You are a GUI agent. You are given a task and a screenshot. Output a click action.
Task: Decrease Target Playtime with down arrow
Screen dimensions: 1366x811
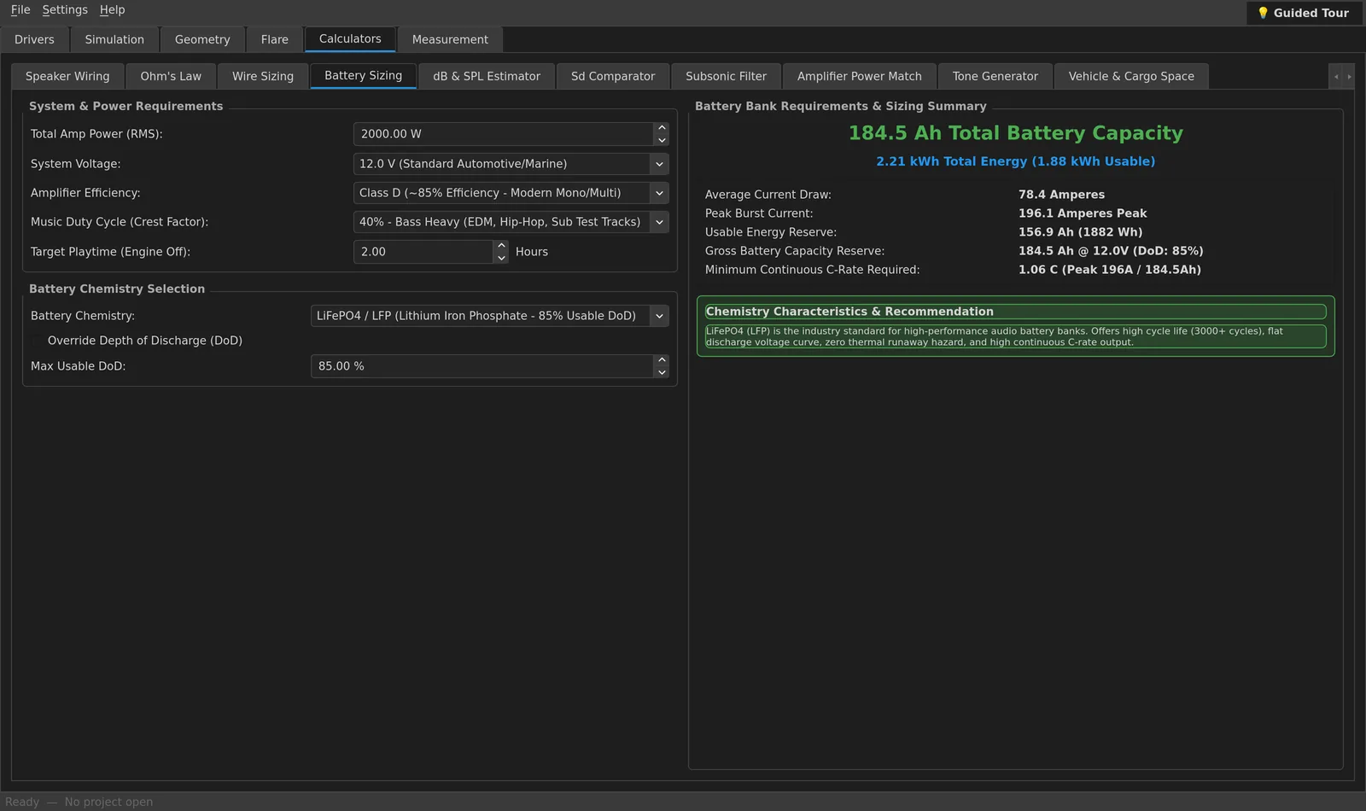[501, 258]
